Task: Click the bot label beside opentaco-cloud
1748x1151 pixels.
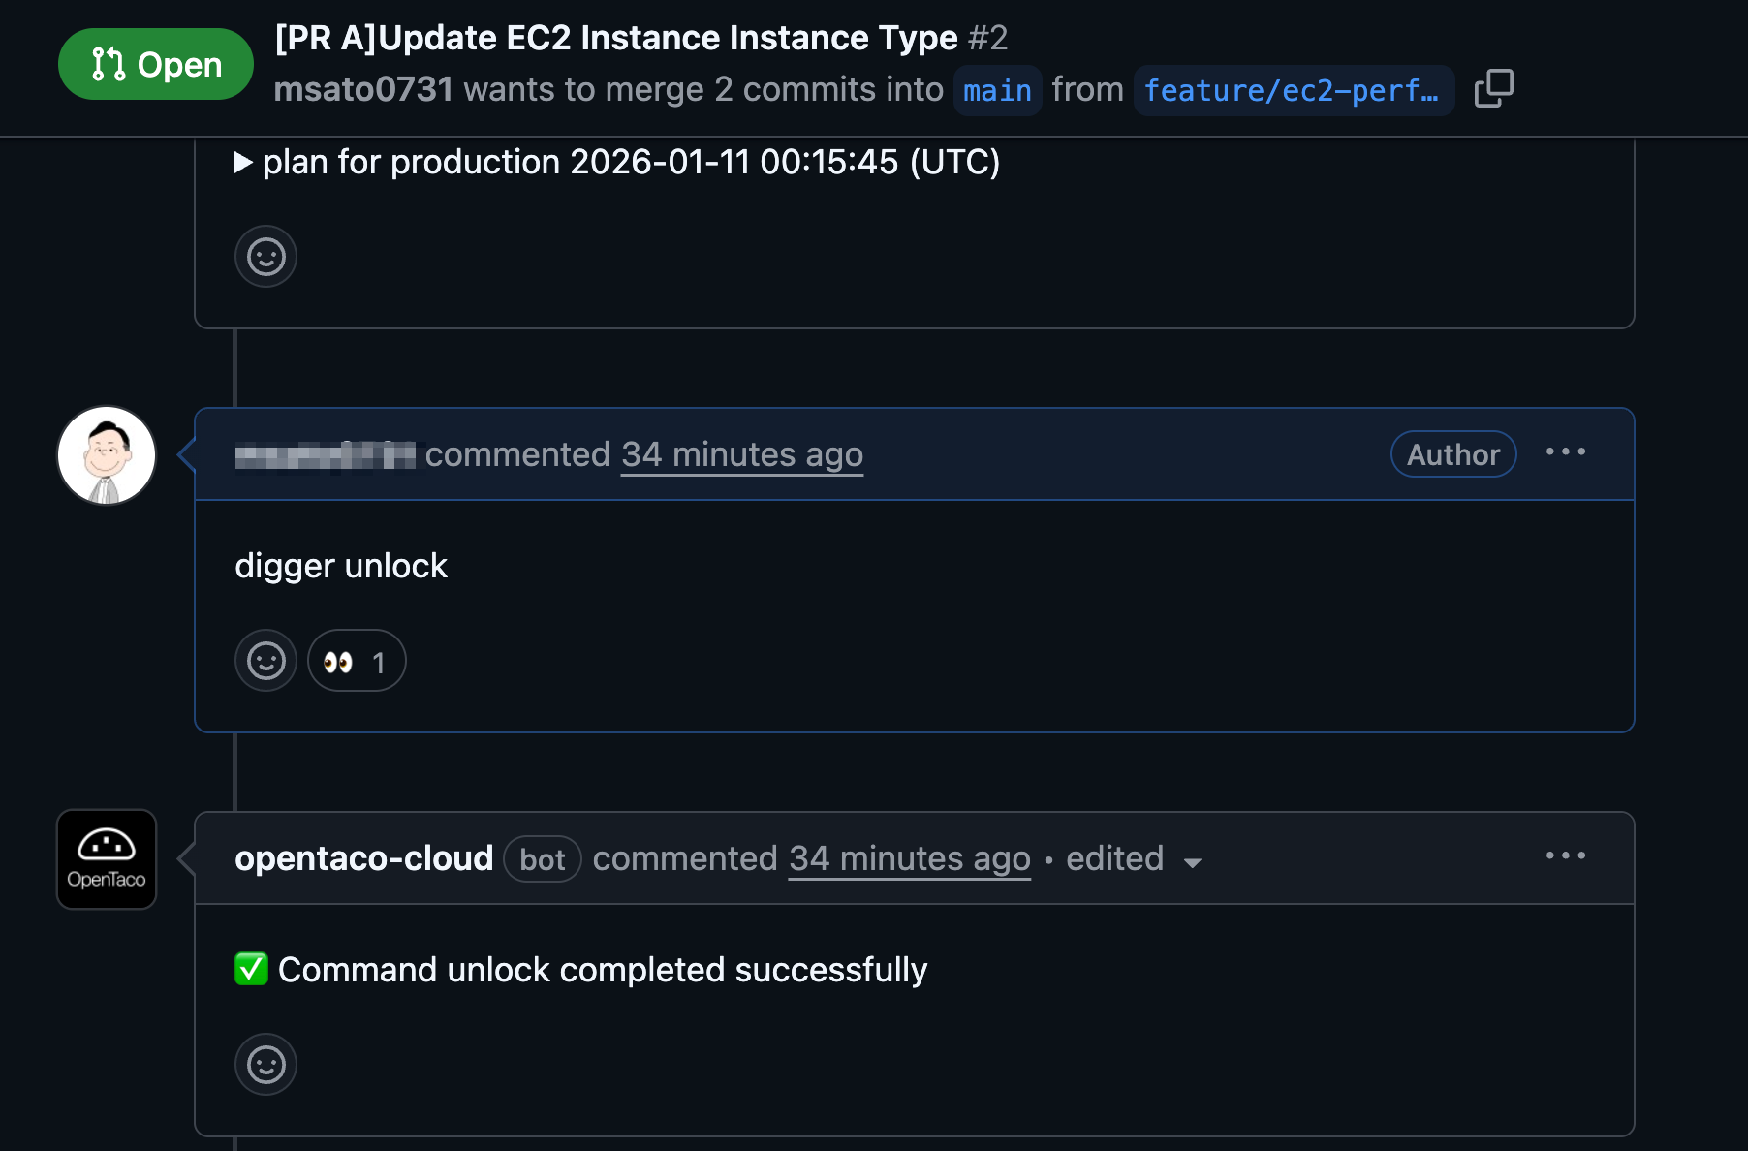Action: [x=543, y=859]
